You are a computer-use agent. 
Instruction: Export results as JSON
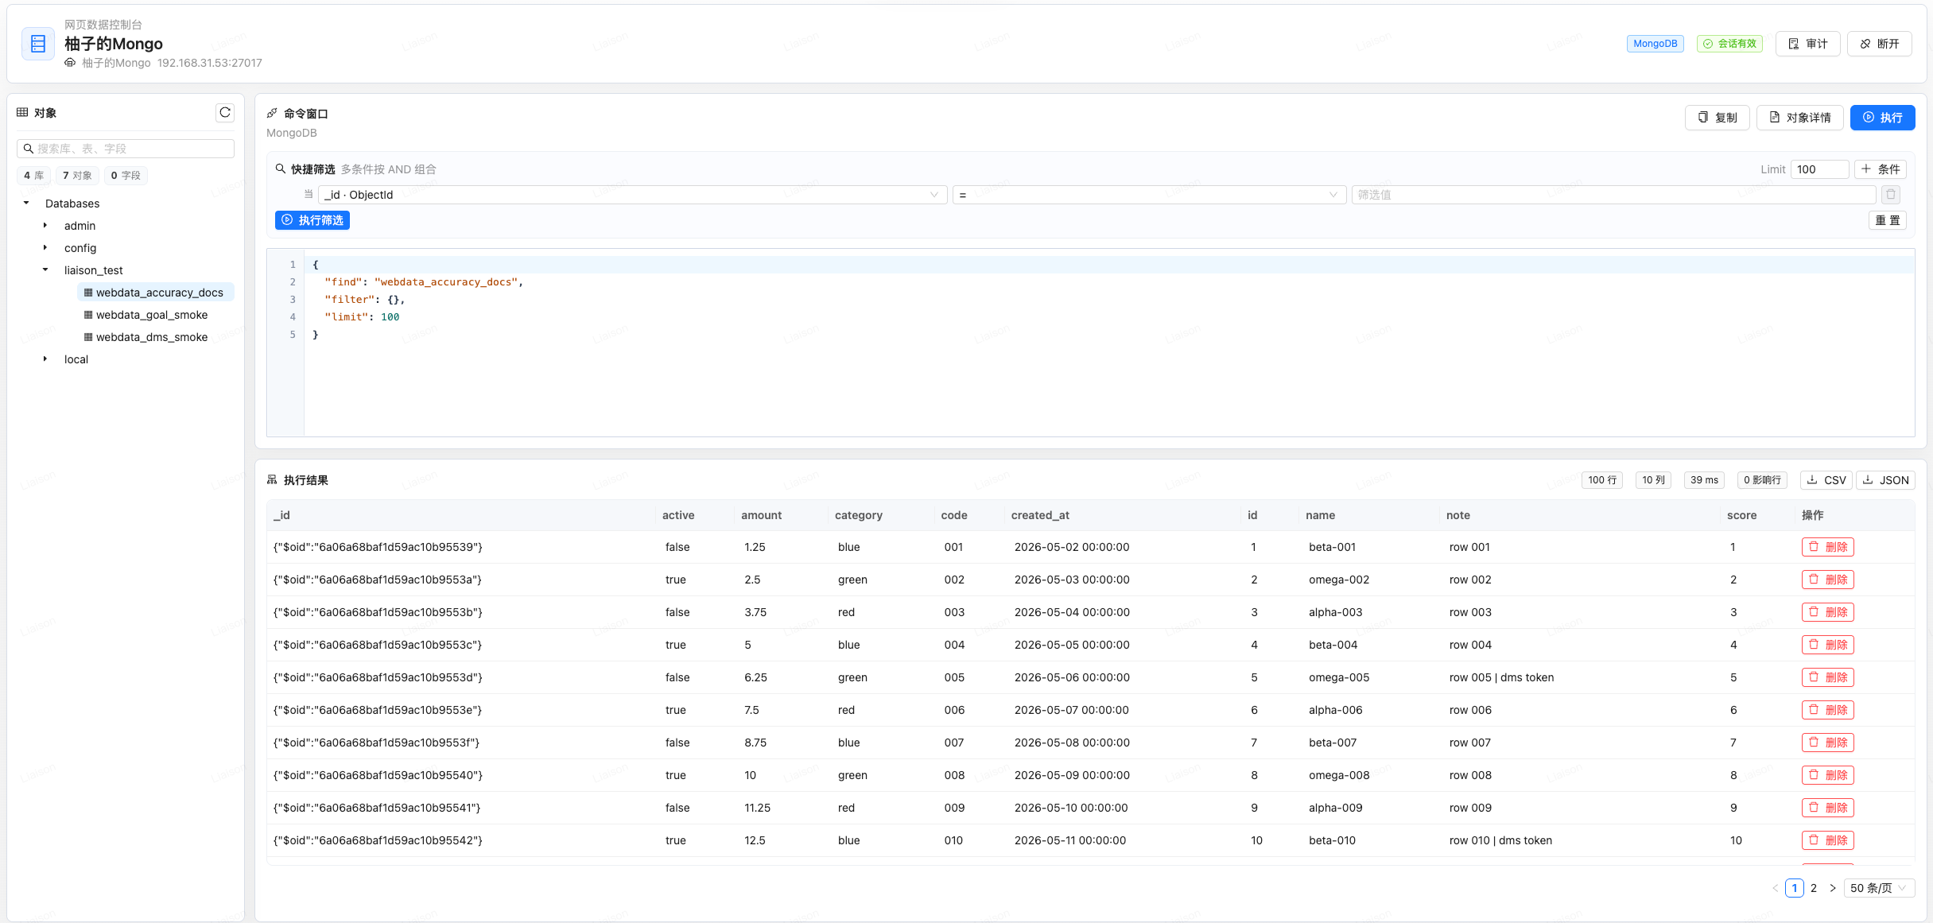(1885, 480)
